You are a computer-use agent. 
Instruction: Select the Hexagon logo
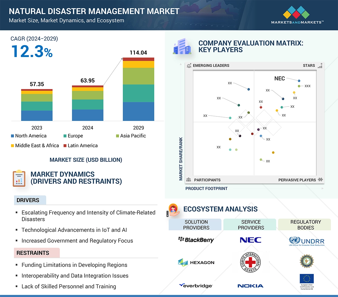coord(196,263)
